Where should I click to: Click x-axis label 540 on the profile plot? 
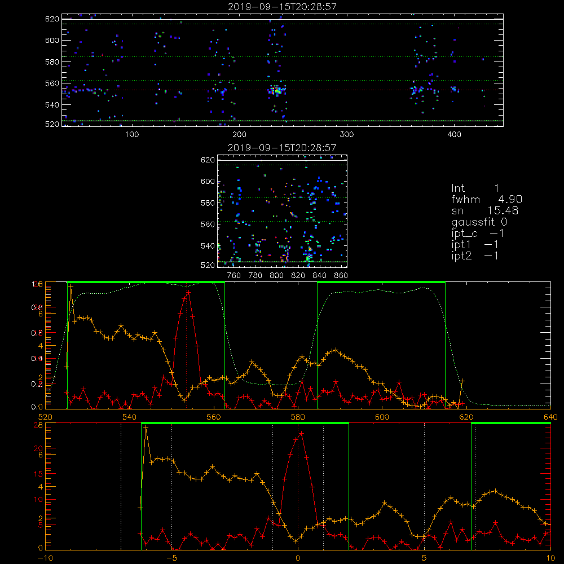pyautogui.click(x=130, y=417)
